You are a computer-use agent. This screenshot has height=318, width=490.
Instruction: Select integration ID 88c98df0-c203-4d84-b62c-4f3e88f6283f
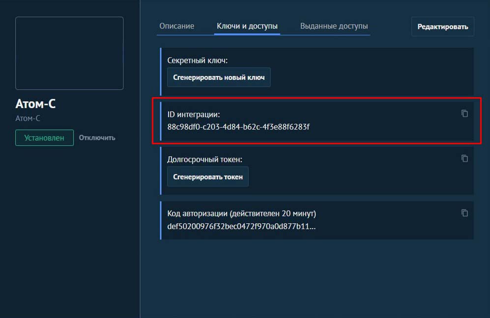[x=238, y=127]
